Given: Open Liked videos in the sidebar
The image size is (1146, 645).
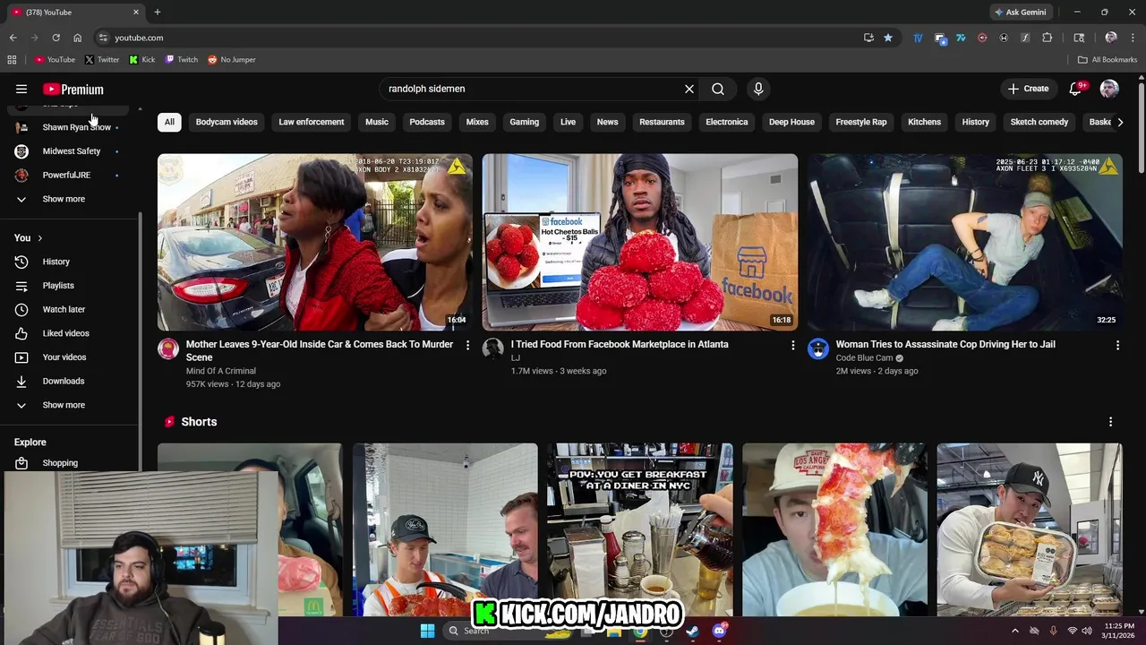Looking at the screenshot, I should [72, 333].
